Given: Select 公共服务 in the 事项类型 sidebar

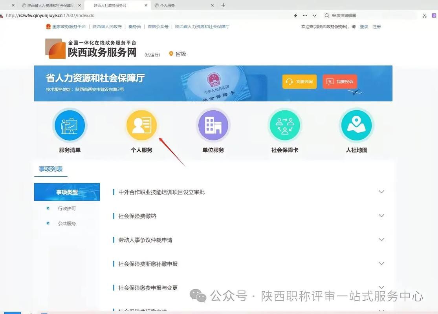Looking at the screenshot, I should click(x=67, y=224).
